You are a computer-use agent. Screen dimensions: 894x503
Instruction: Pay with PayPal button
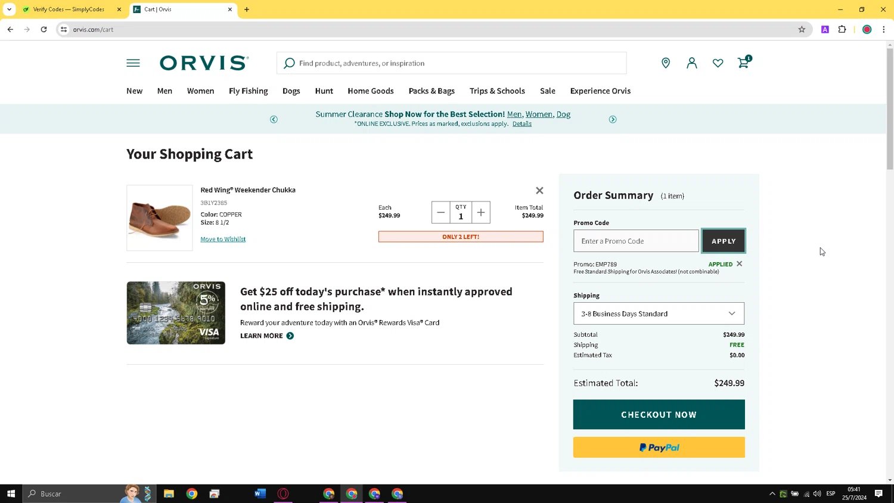(x=659, y=447)
